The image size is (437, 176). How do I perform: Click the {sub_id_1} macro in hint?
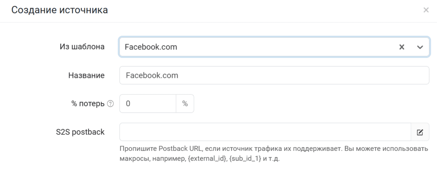coord(245,159)
